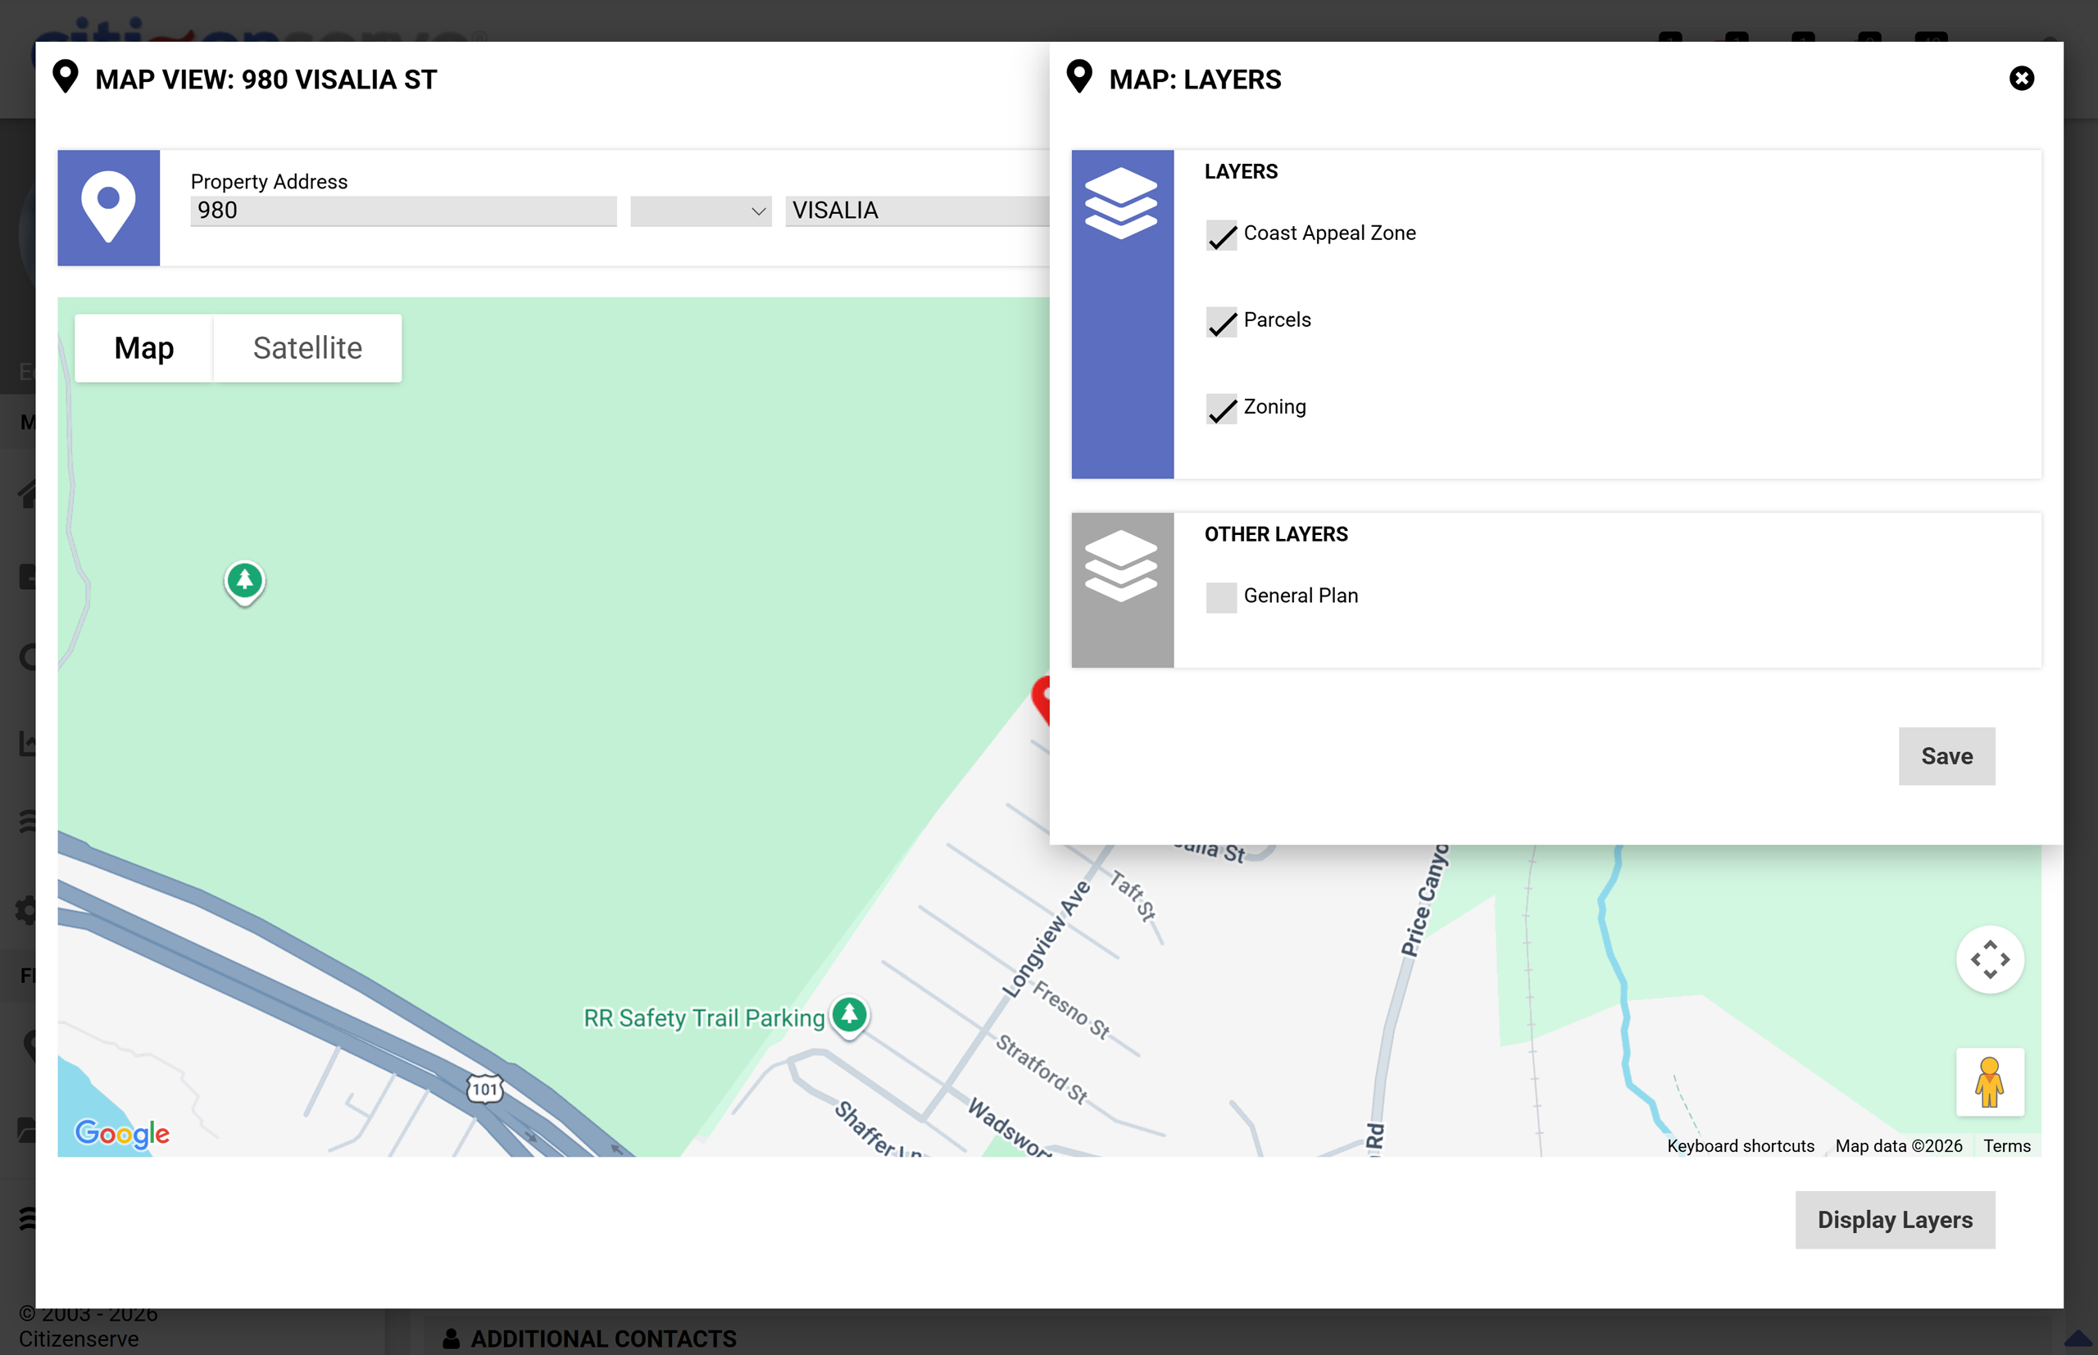Click the street number field showing 980

[403, 211]
